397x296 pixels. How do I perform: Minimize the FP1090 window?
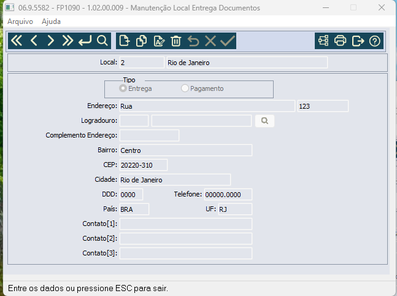326,7
